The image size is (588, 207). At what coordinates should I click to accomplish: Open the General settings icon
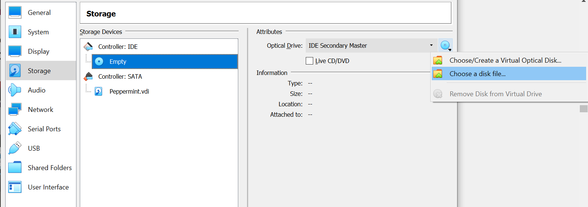click(15, 12)
